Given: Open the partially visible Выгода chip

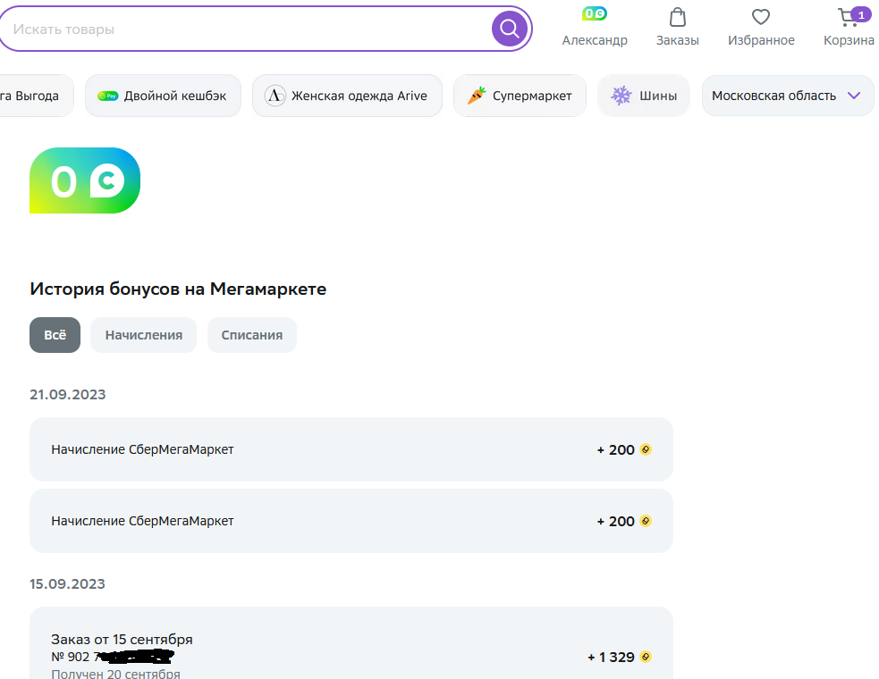Looking at the screenshot, I should point(35,96).
